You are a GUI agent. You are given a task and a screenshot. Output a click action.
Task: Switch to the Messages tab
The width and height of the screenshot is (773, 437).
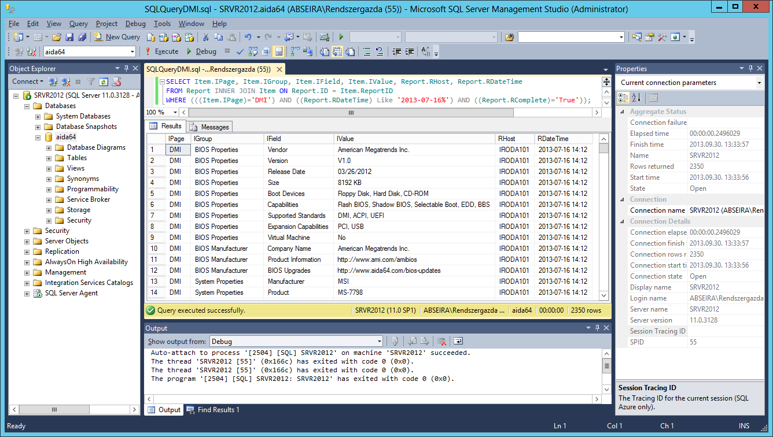pos(210,127)
